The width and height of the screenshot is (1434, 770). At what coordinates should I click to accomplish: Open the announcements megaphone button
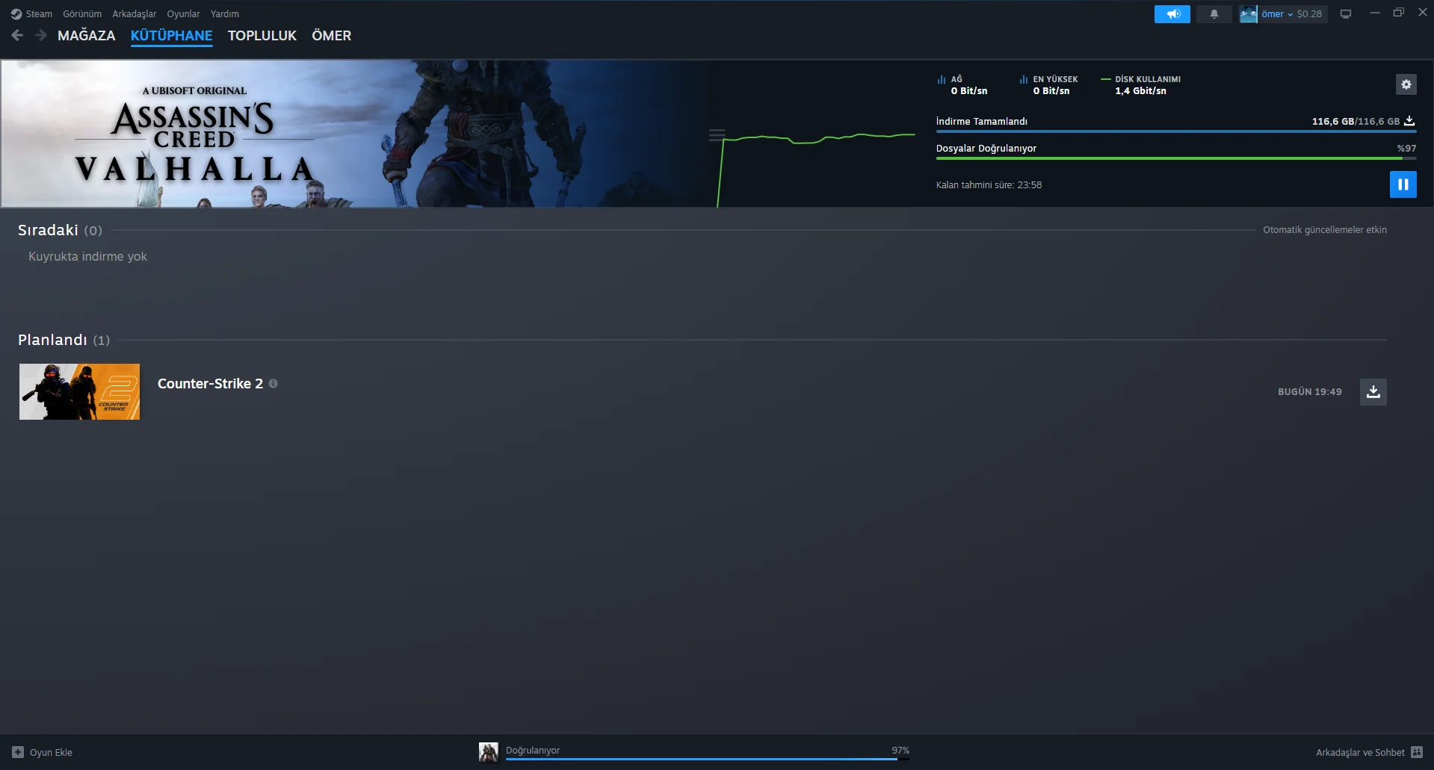(x=1172, y=14)
